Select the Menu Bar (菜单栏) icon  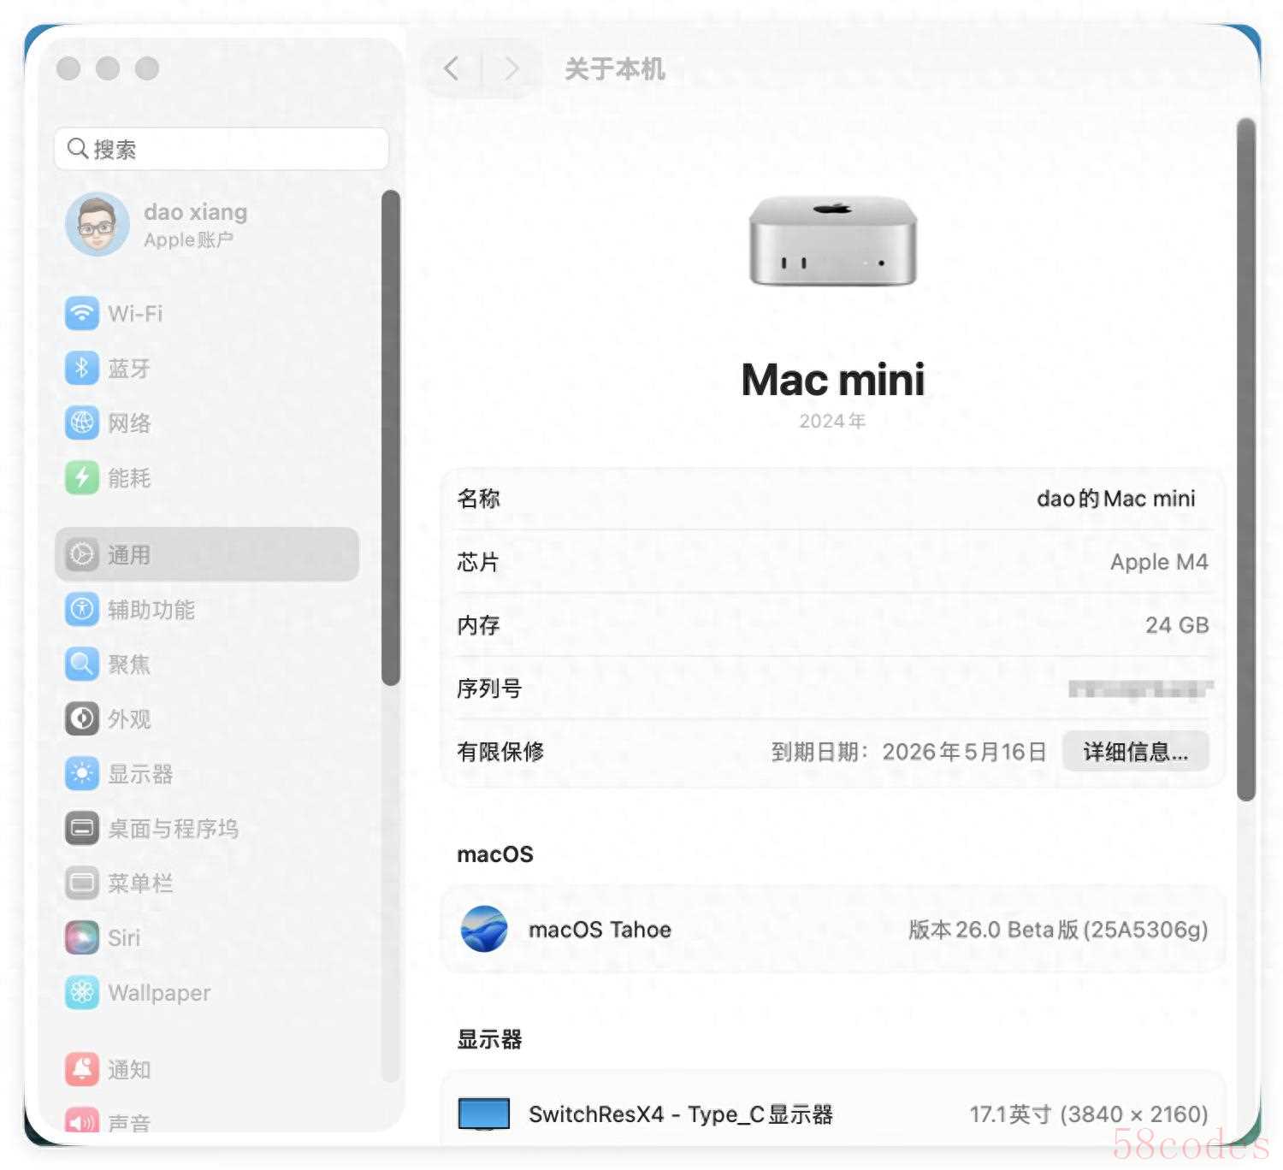tap(82, 883)
